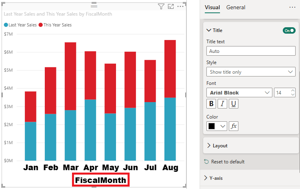Select the Feb blue bar segment
This screenshot has height=189, width=300.
[x=50, y=137]
